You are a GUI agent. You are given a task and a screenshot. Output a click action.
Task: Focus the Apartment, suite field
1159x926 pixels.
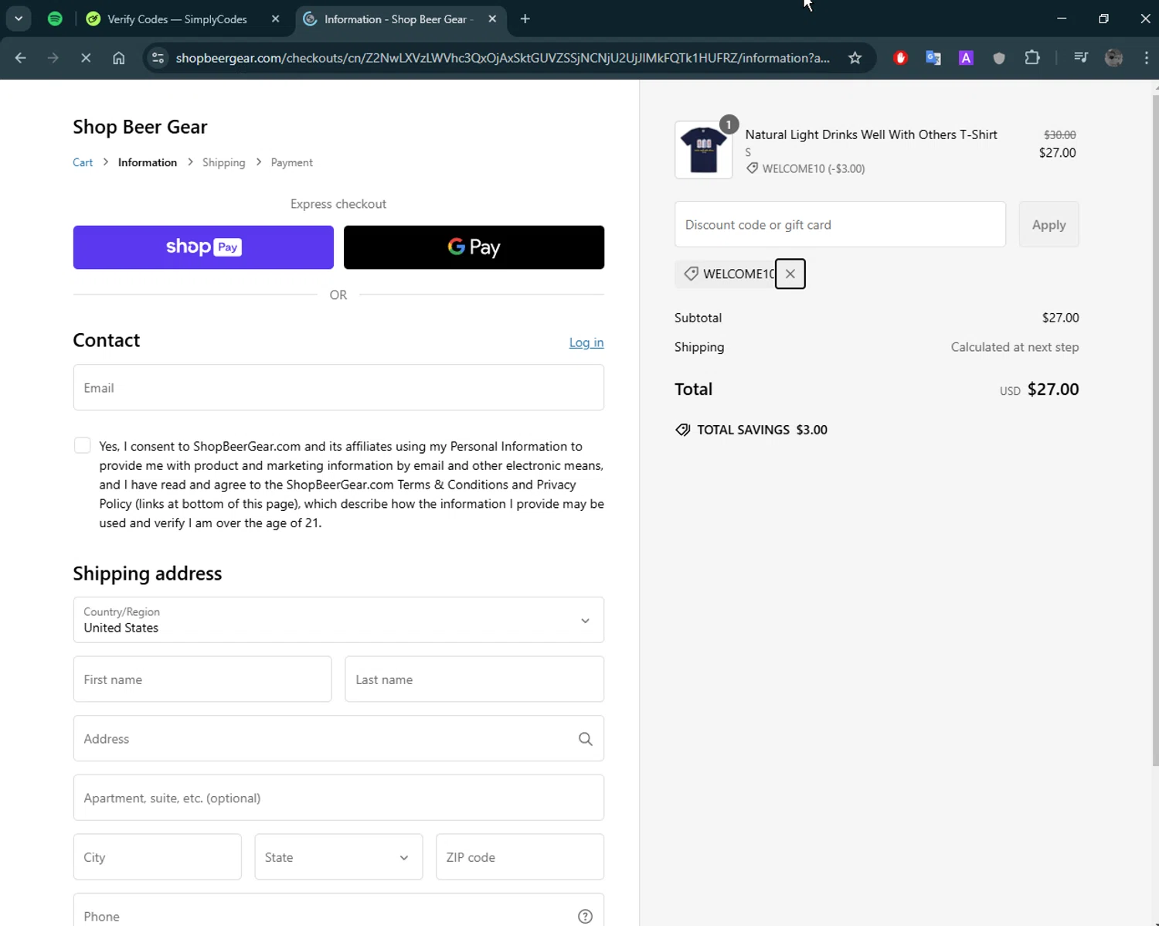[338, 798]
